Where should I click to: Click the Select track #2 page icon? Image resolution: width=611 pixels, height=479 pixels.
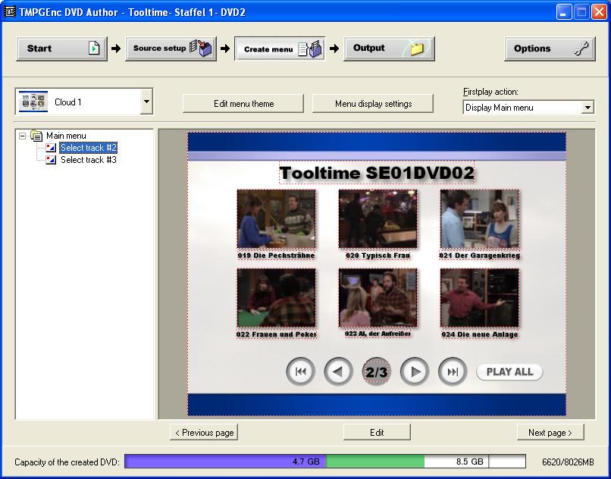tap(51, 148)
